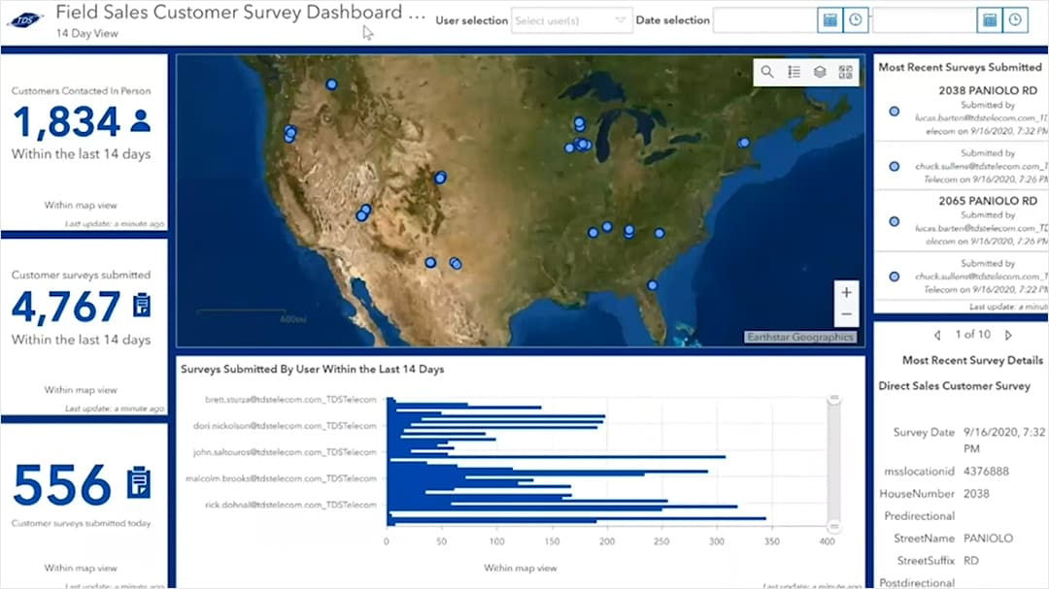Zoom in on the map

[x=846, y=291]
